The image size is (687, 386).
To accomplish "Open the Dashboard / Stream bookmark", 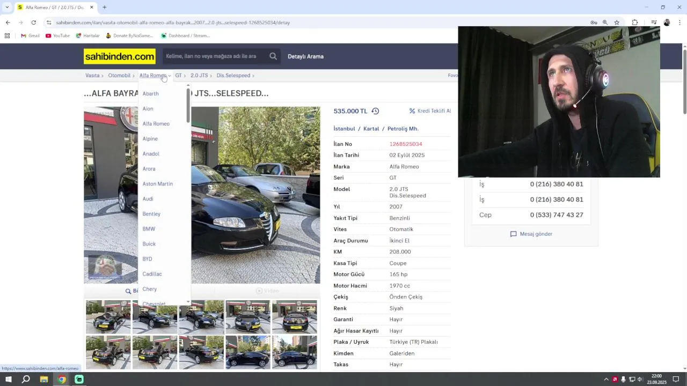I will (185, 36).
